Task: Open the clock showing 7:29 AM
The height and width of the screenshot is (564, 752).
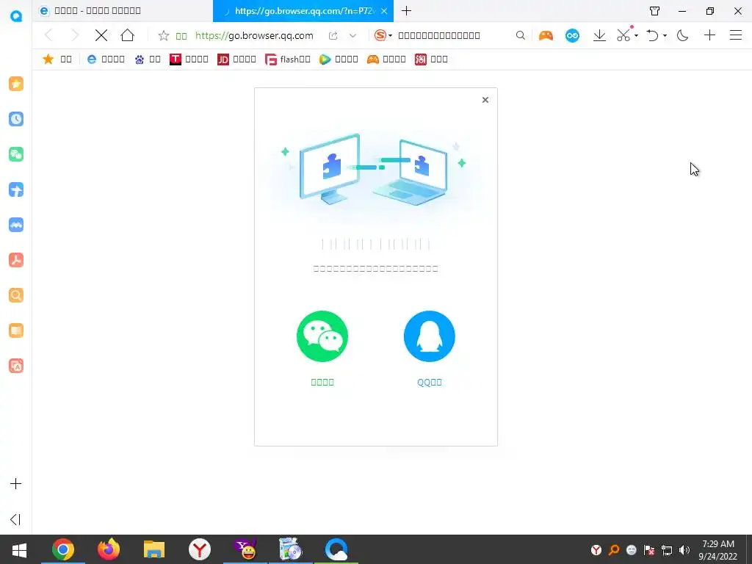Action: [x=718, y=550]
